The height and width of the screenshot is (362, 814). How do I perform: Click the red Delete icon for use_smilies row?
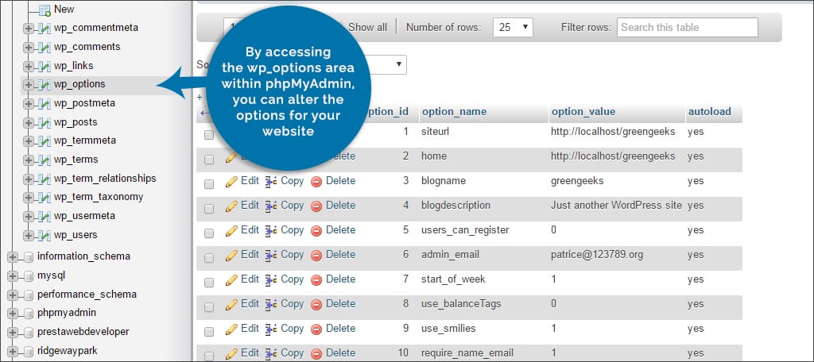click(x=316, y=329)
